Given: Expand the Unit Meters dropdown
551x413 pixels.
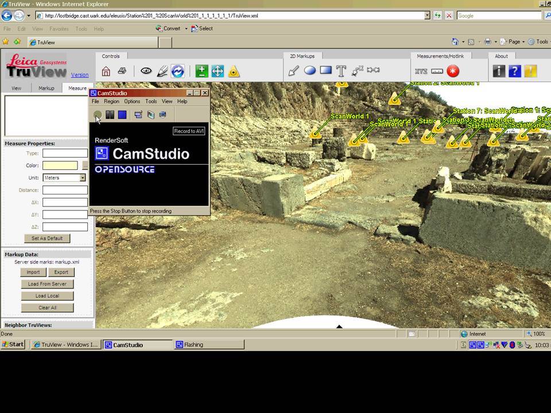Looking at the screenshot, I should 82,178.
